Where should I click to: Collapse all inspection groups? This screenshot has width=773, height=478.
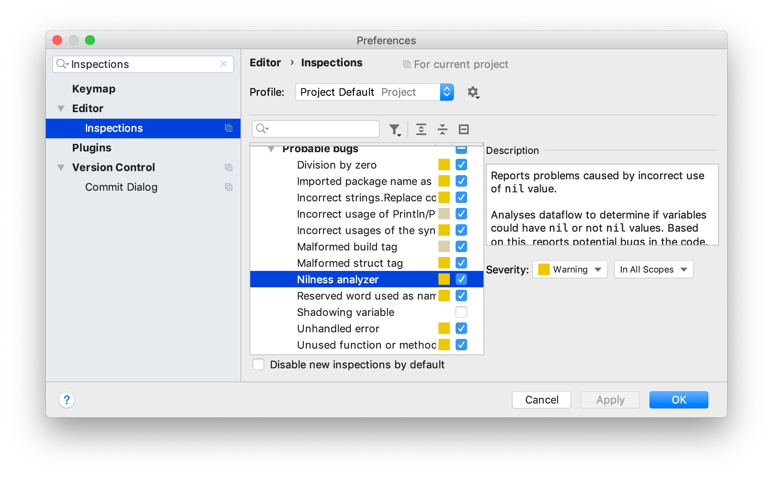tap(443, 129)
